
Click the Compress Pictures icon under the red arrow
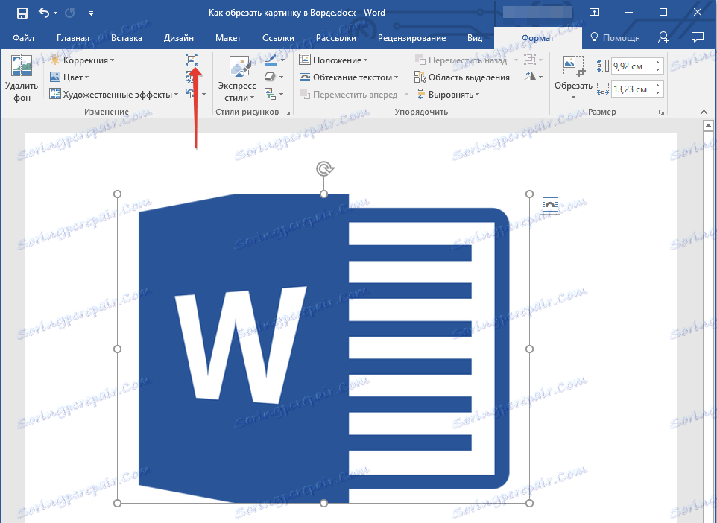[192, 60]
